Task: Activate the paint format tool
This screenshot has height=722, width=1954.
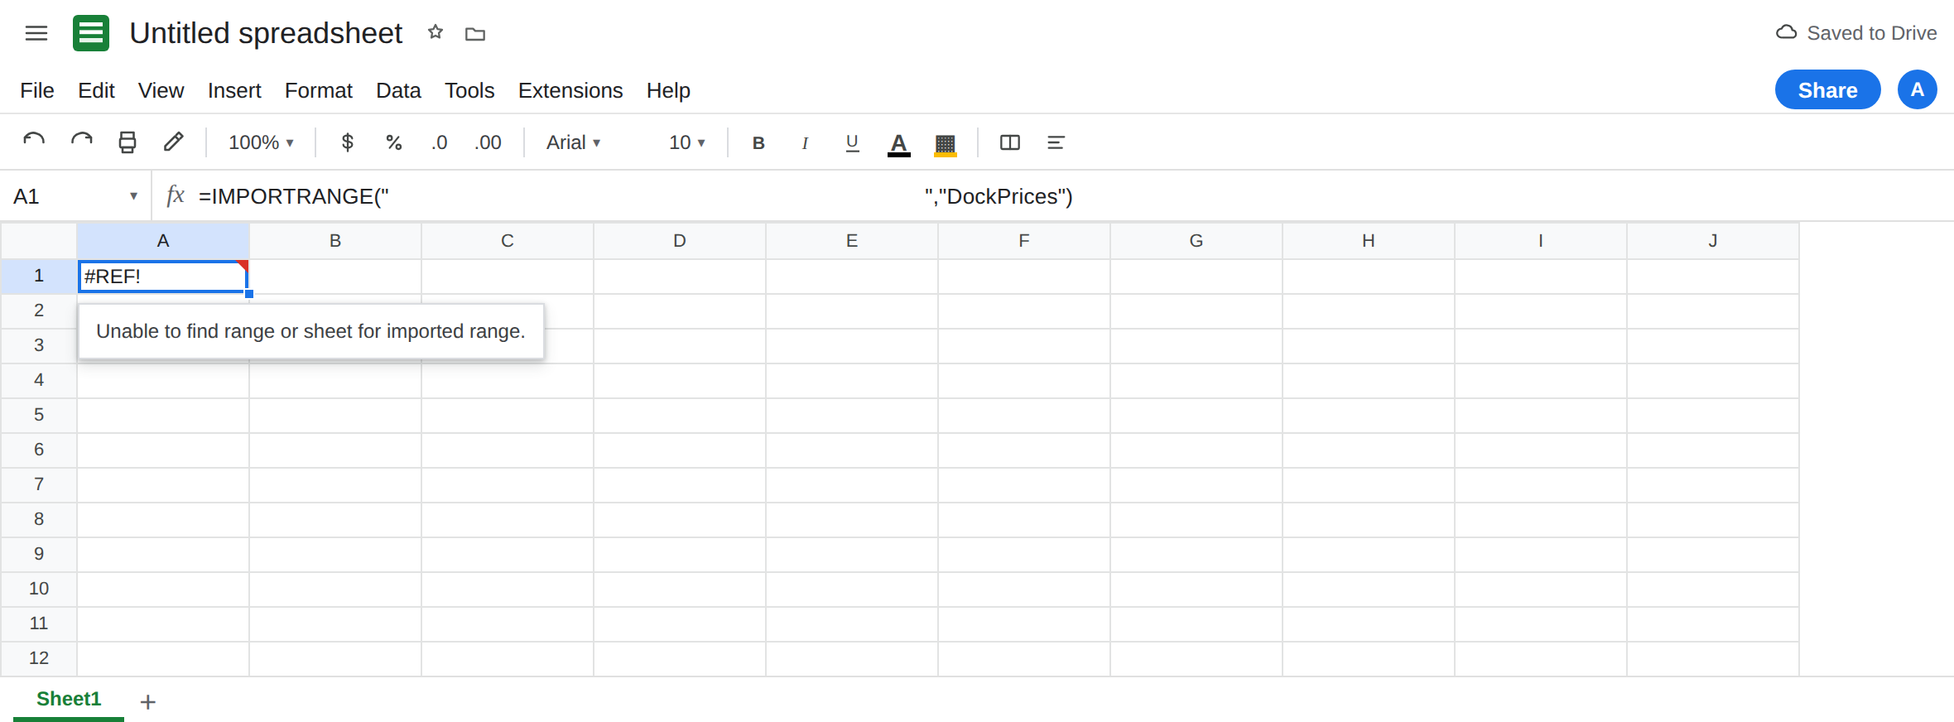Action: (x=173, y=142)
